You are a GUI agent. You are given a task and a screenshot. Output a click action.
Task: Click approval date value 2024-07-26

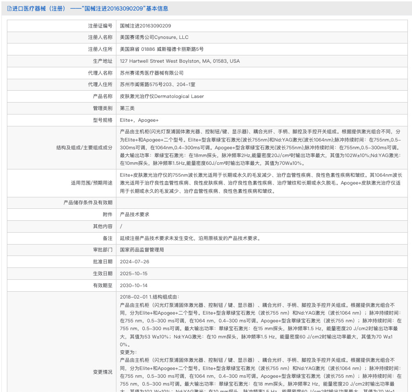pos(135,262)
